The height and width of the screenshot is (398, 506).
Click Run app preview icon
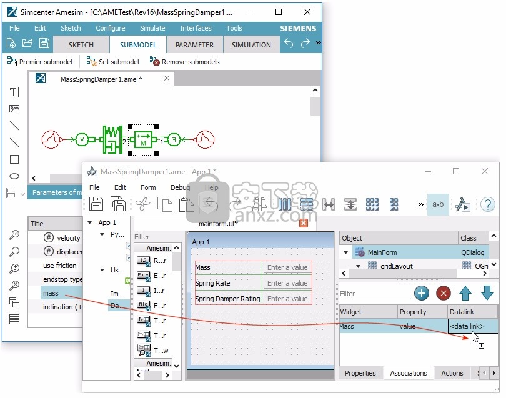(x=462, y=204)
